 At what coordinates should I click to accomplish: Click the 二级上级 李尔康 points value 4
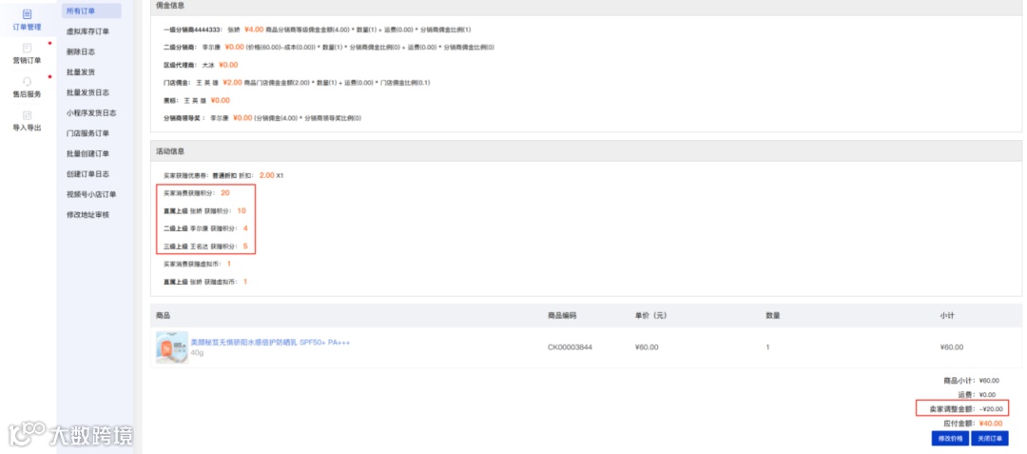tap(245, 228)
